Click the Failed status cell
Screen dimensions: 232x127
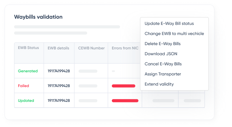tap(23, 86)
